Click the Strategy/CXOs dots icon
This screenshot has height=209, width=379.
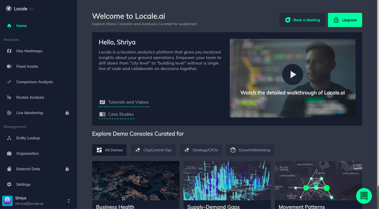187,150
